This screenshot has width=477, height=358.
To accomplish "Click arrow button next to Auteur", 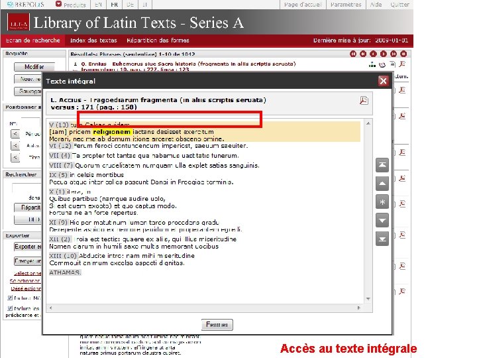I will tap(15, 145).
